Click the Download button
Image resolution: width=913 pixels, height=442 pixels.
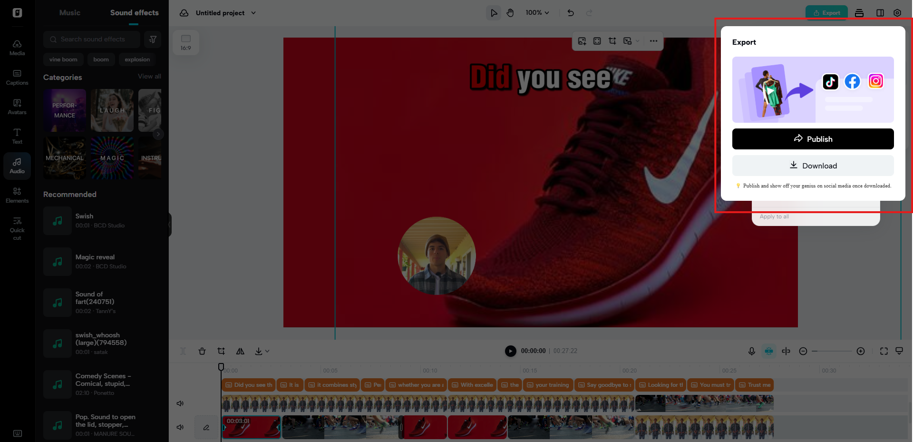(x=813, y=166)
